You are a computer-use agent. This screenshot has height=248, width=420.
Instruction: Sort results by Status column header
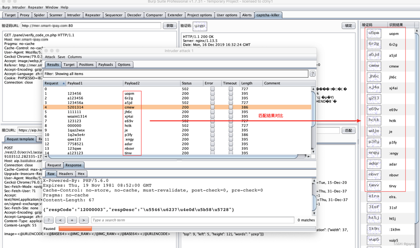tap(191, 83)
